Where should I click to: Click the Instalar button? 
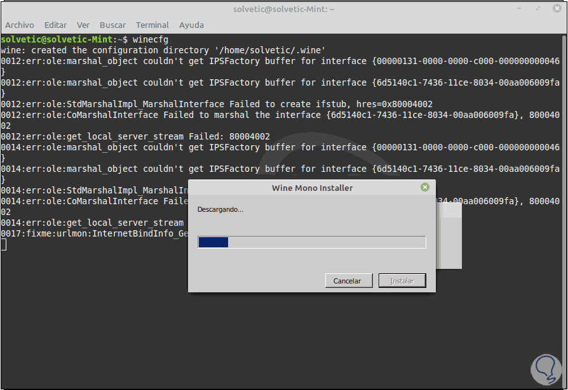pos(402,281)
